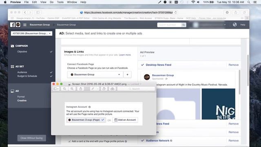Select Format under AD section
Viewport: 261px width, 147px height.
pyautogui.click(x=21, y=97)
